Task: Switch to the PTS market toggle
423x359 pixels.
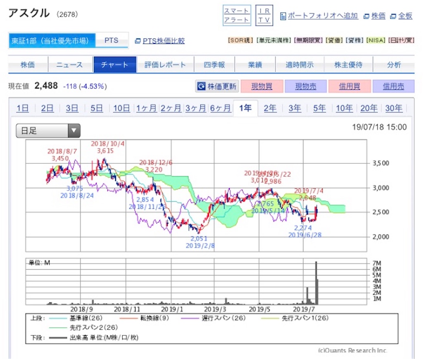Action: 112,41
